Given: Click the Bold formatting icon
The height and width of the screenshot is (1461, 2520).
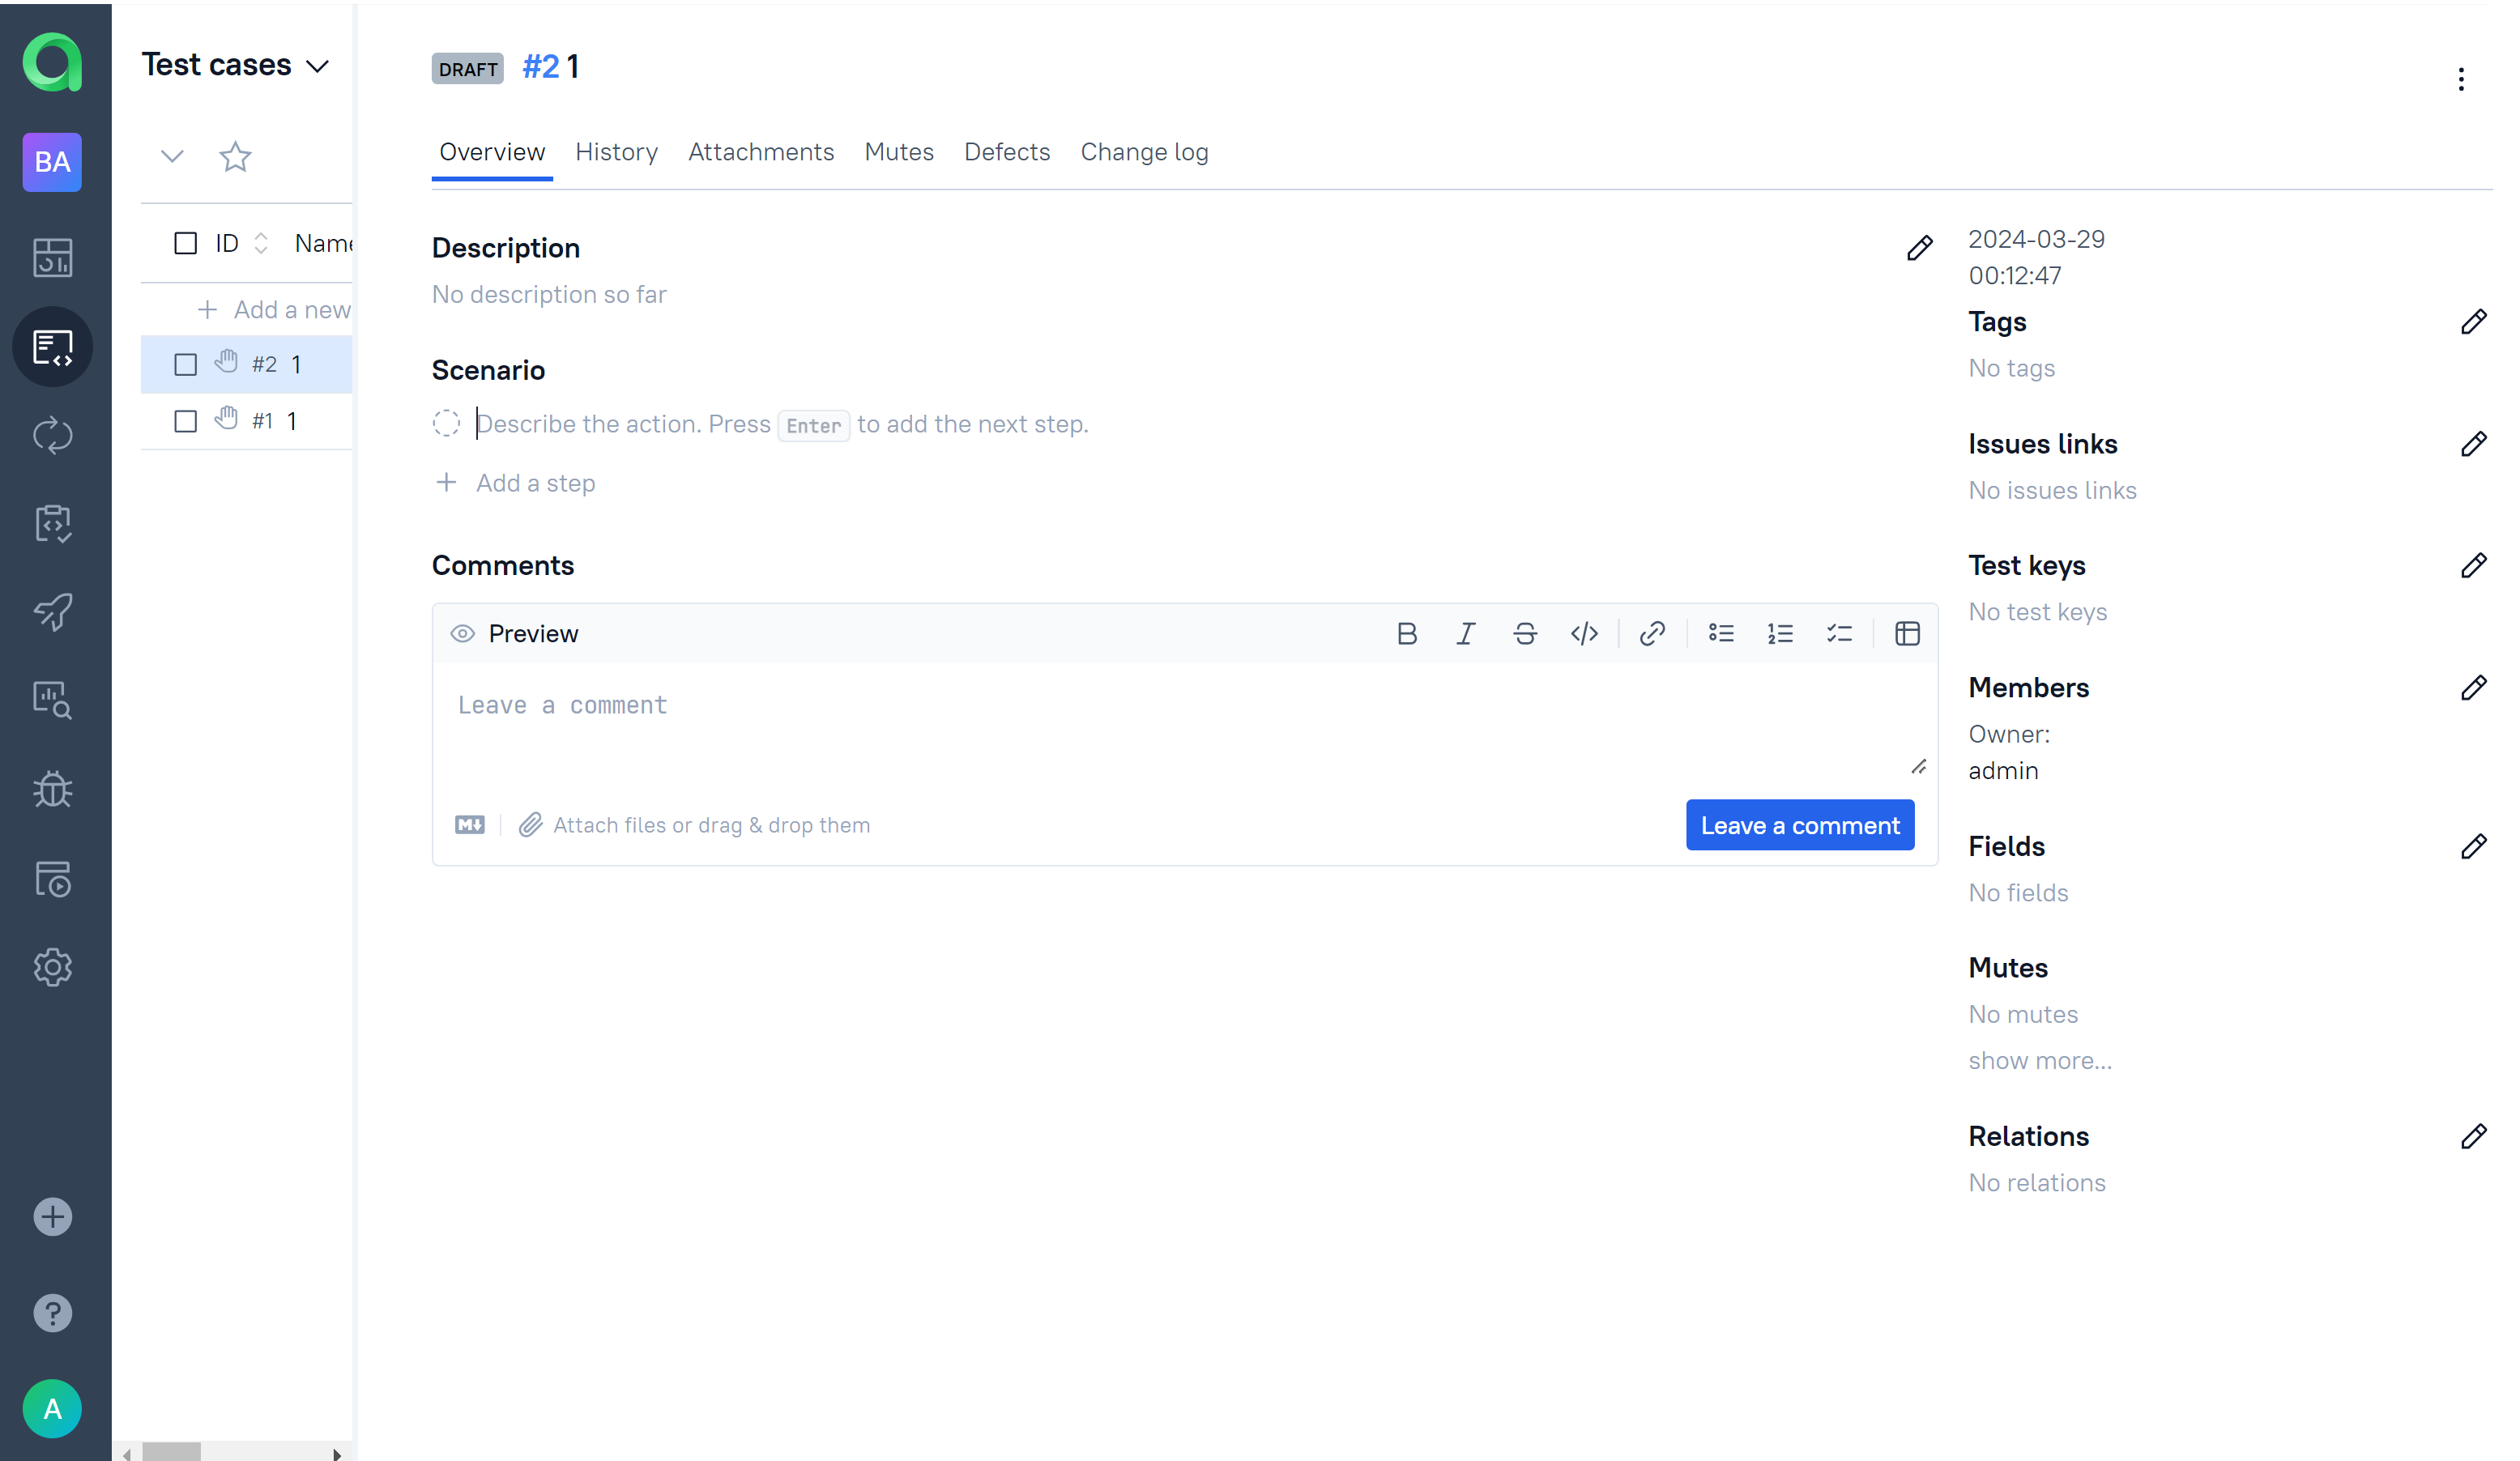Looking at the screenshot, I should click(x=1406, y=634).
